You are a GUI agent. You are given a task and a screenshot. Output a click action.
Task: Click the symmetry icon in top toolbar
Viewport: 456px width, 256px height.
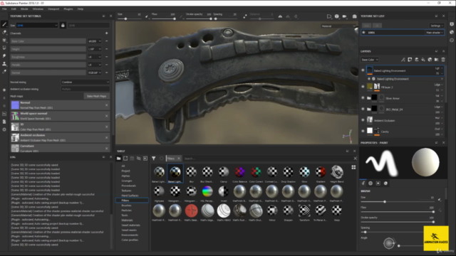(x=280, y=16)
